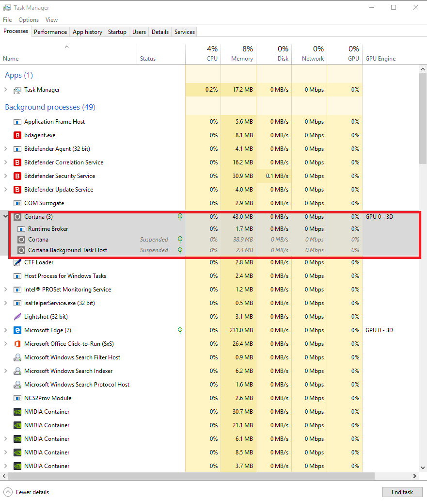Click Fewer details to collapse view
The height and width of the screenshot is (501, 427).
(26, 492)
